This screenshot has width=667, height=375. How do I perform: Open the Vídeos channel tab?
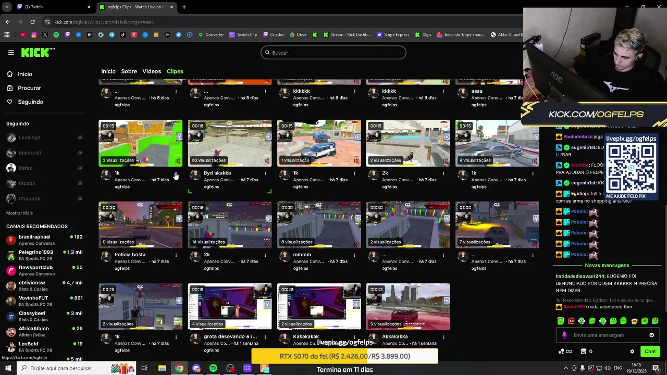pyautogui.click(x=152, y=71)
